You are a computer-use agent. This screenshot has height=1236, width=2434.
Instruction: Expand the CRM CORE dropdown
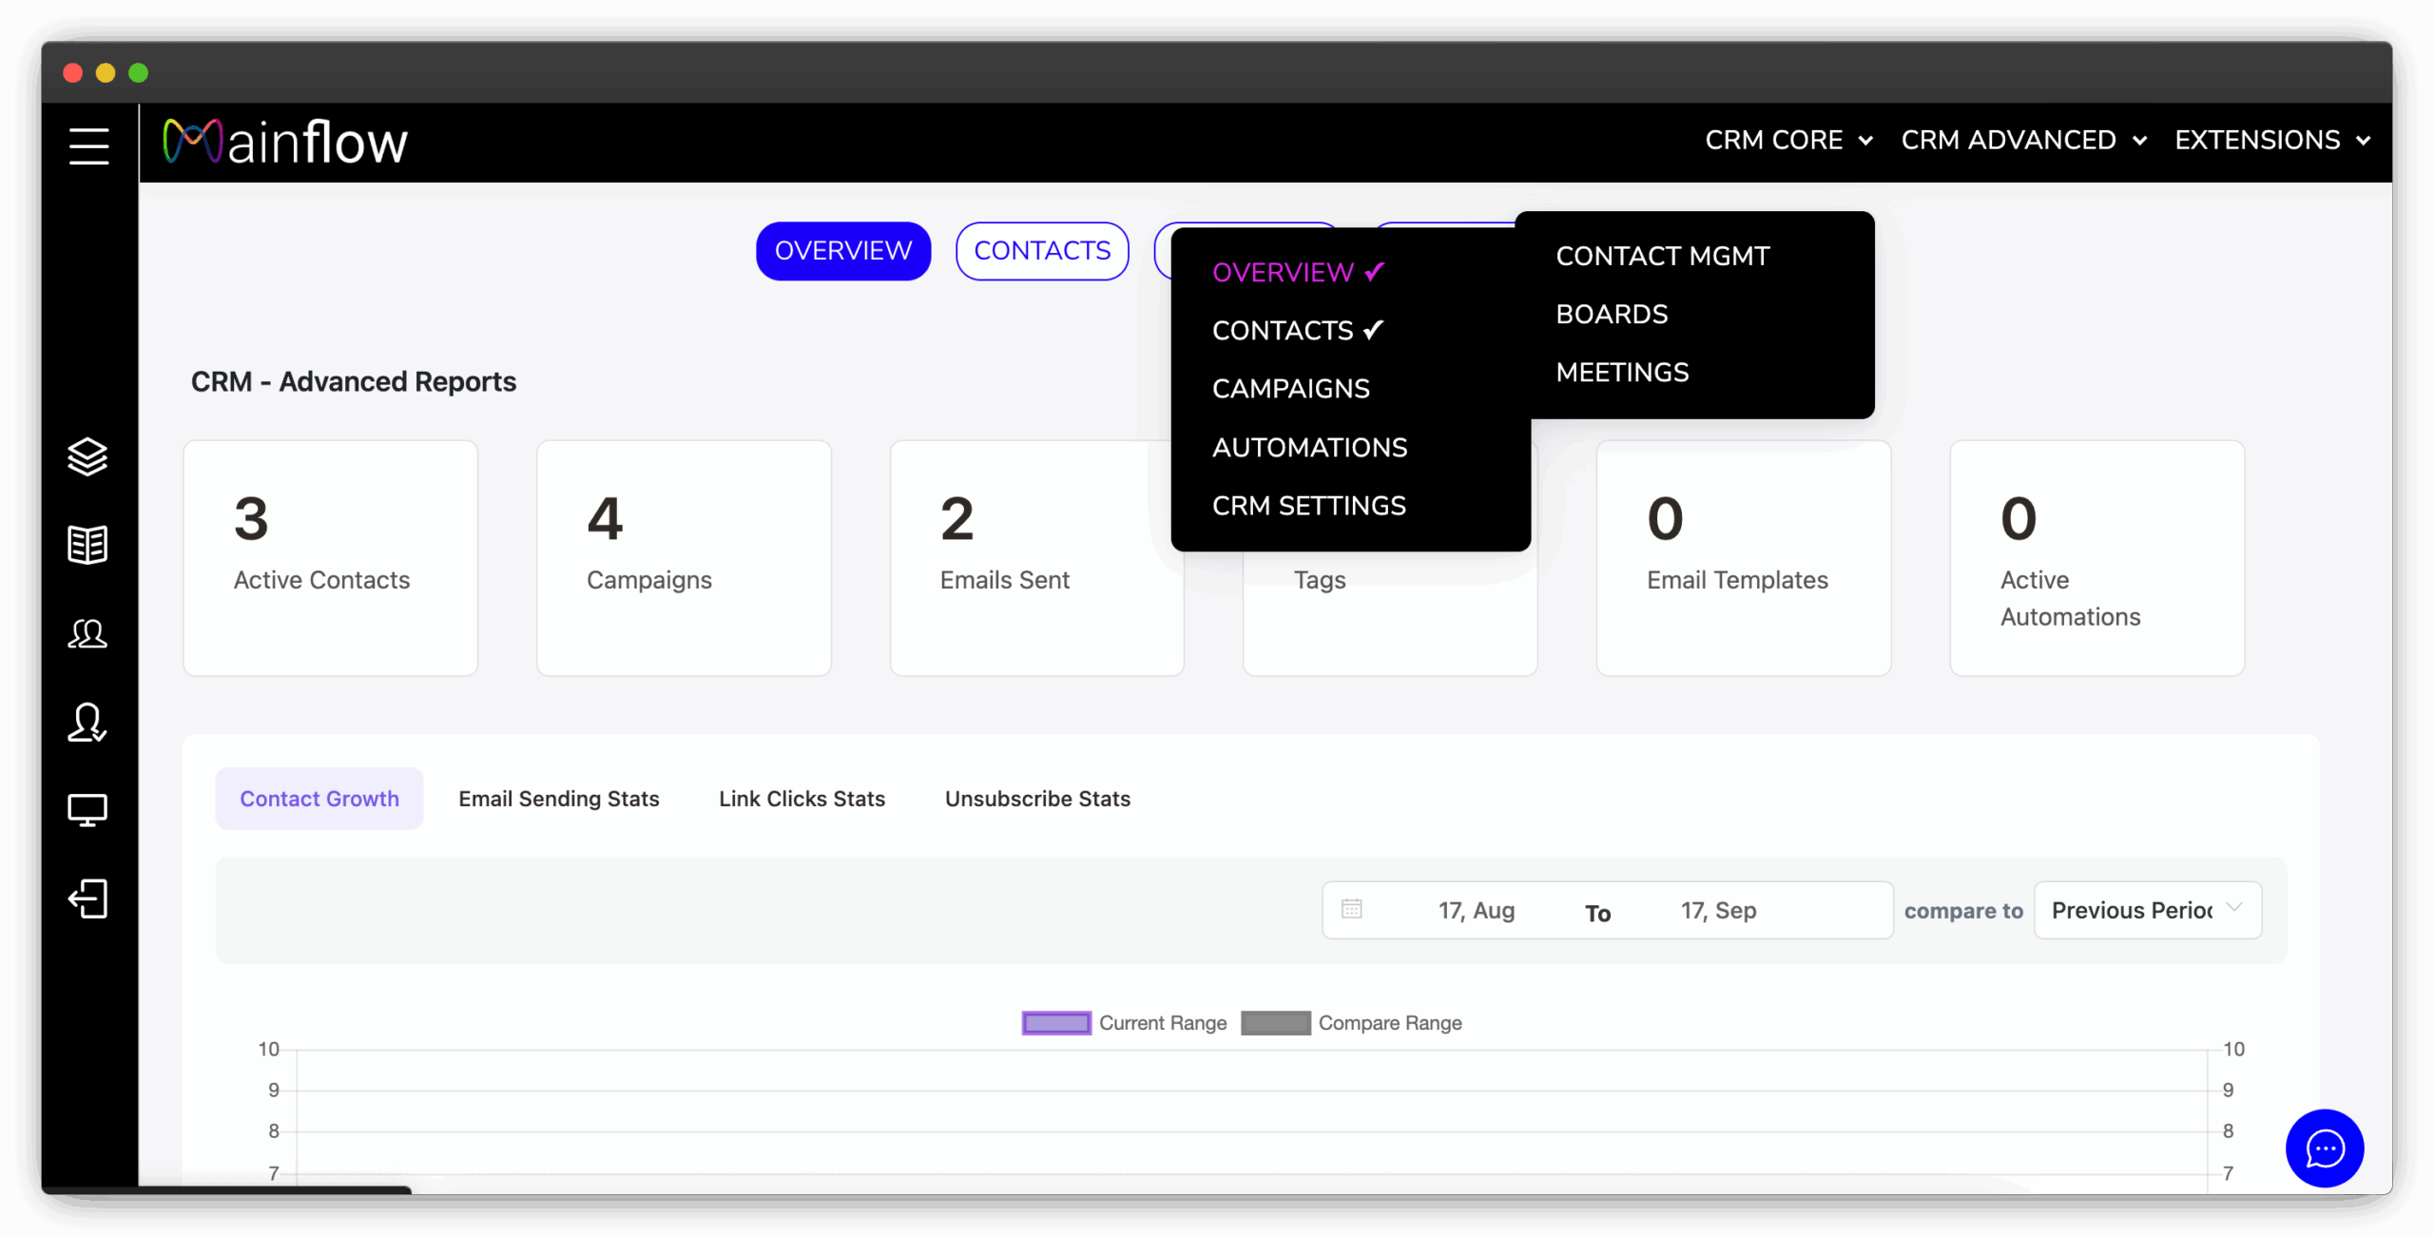pos(1787,141)
